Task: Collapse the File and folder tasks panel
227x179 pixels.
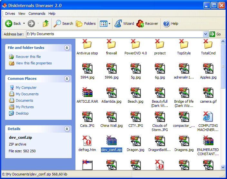Action: (x=67, y=48)
